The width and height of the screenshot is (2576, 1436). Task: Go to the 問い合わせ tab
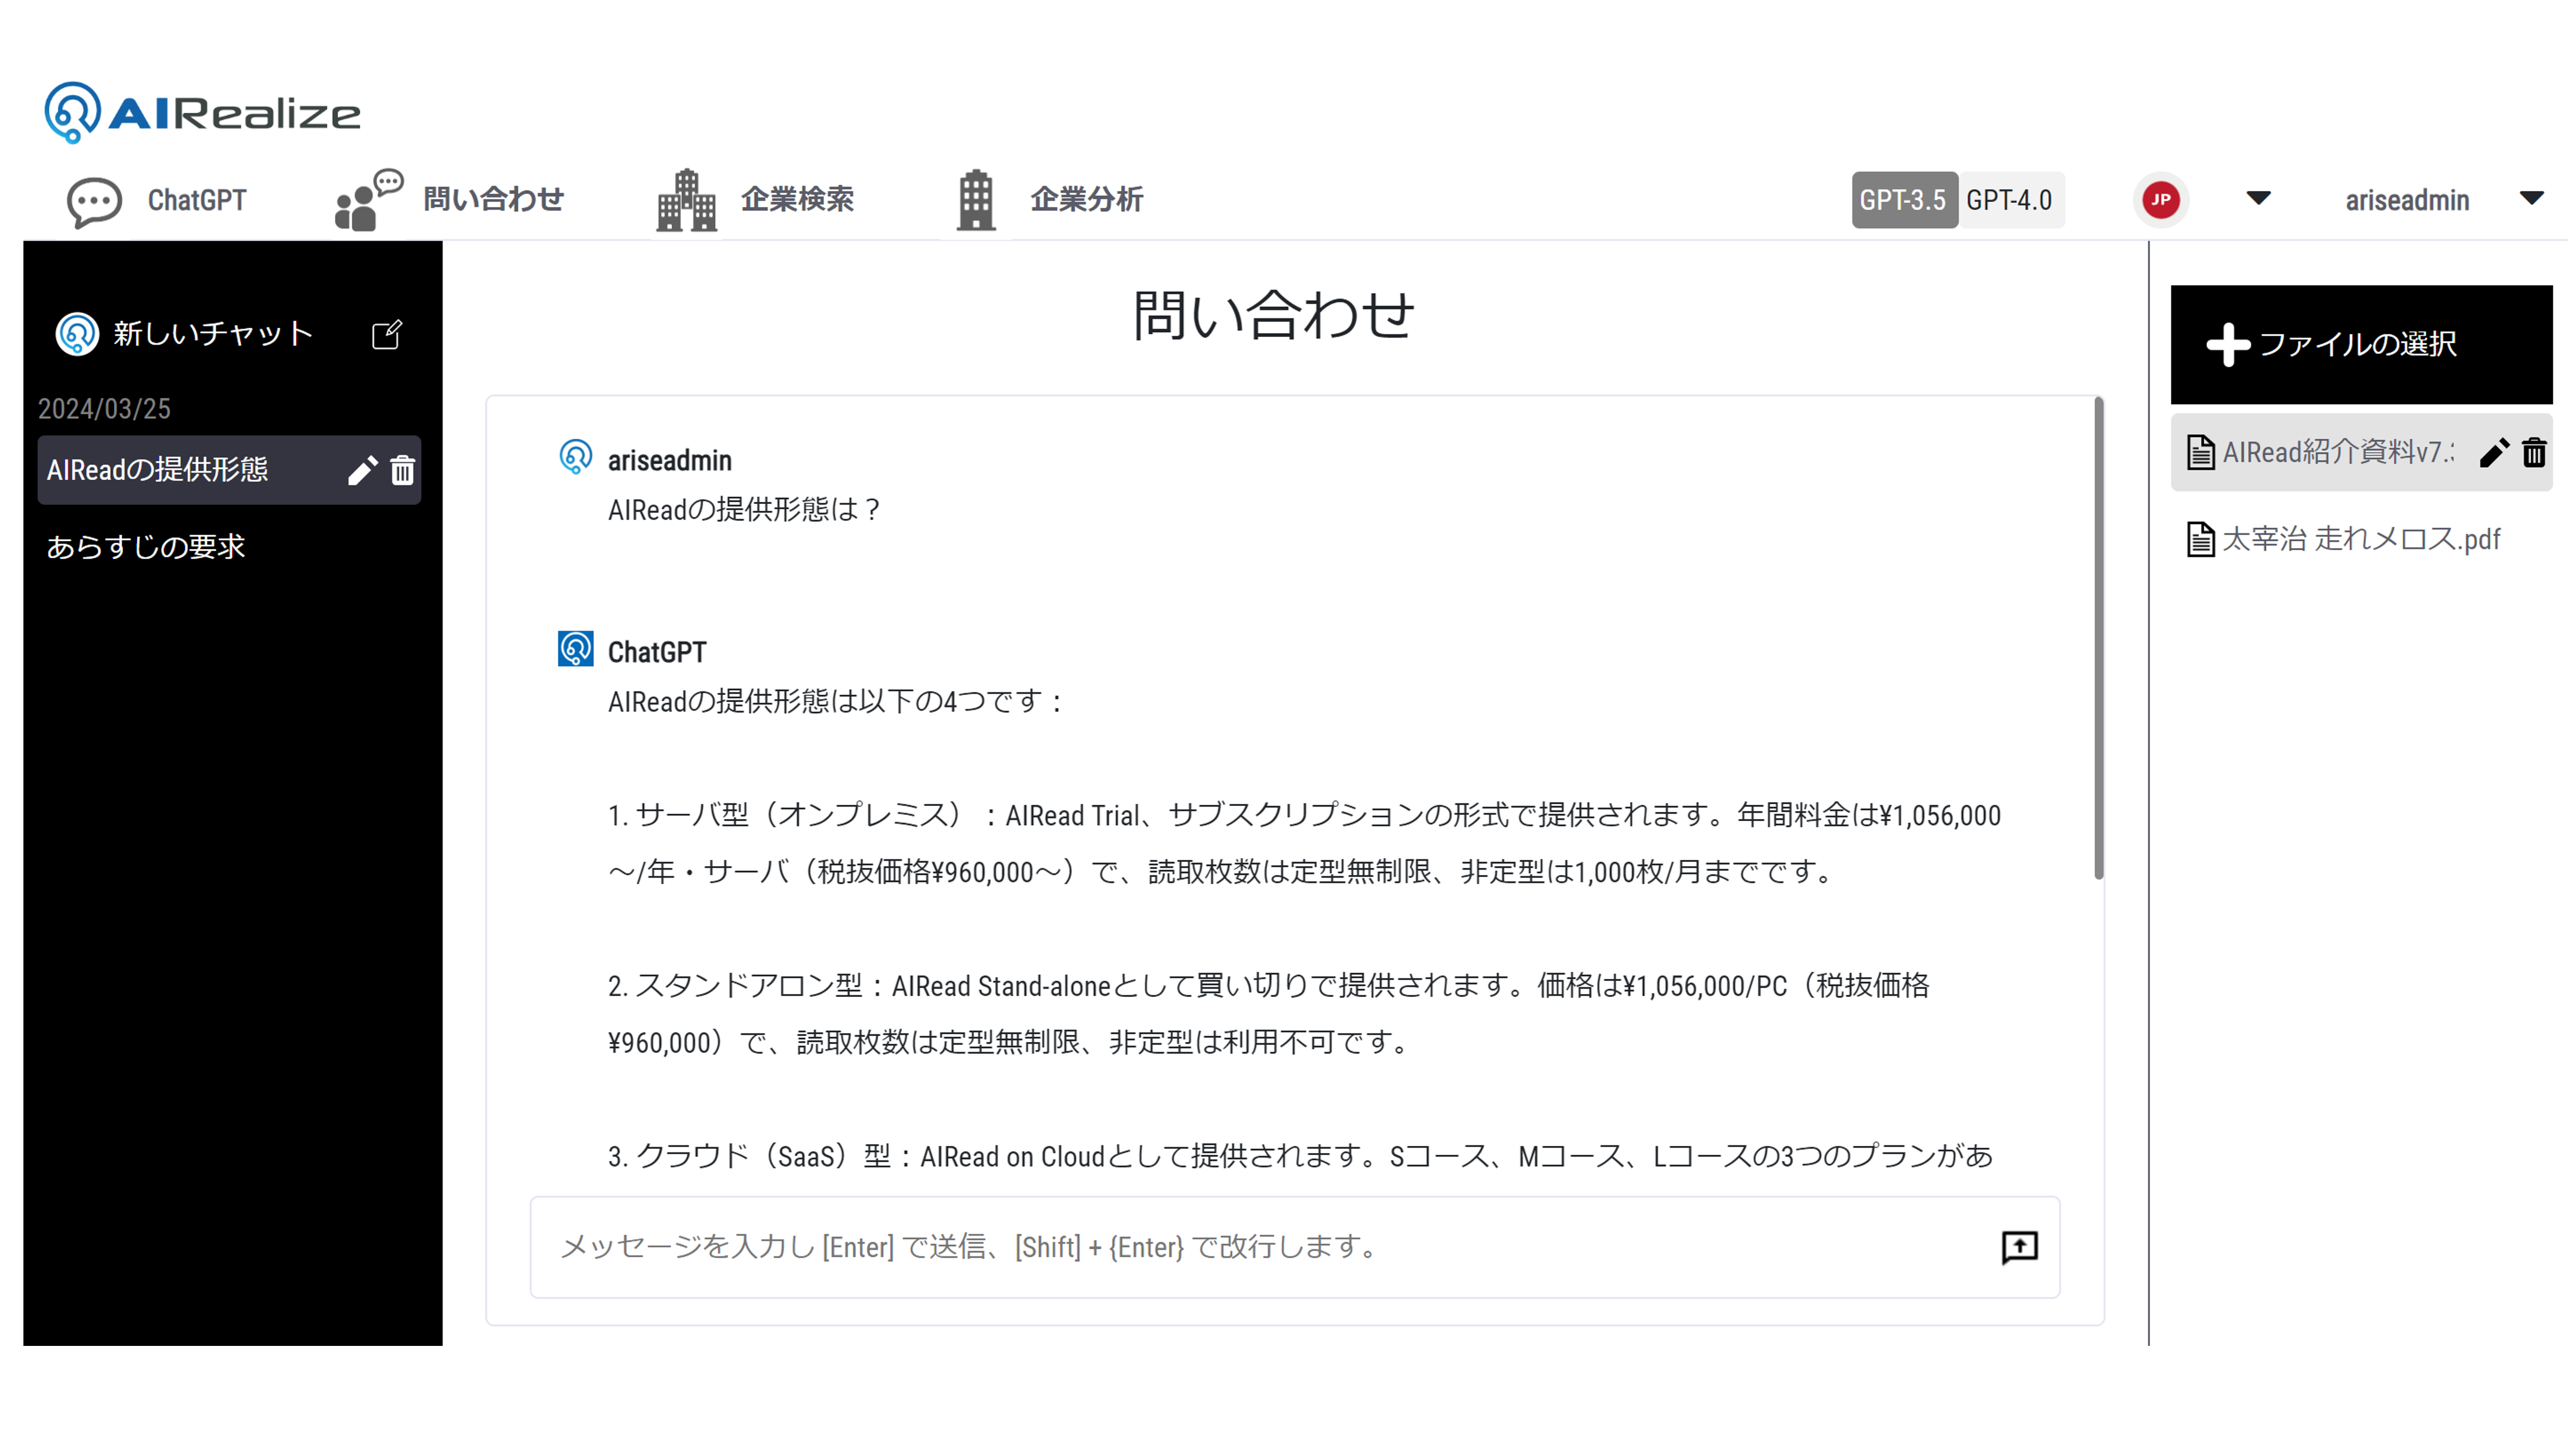click(450, 199)
